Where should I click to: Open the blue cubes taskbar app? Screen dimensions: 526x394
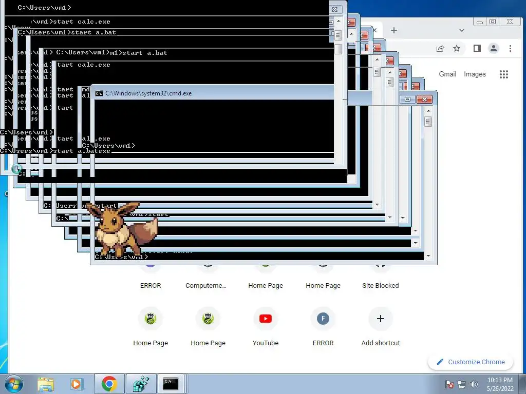point(141,384)
